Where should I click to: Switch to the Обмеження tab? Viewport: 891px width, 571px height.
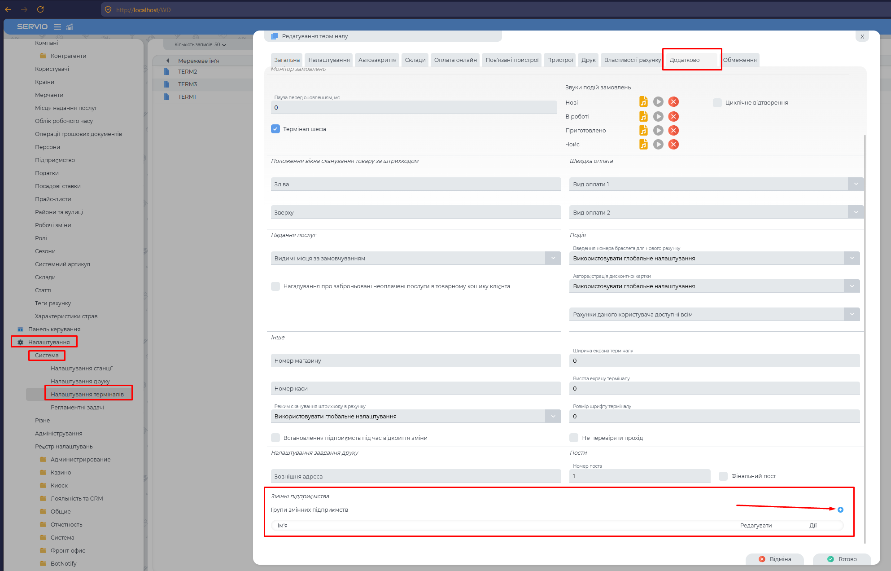739,60
